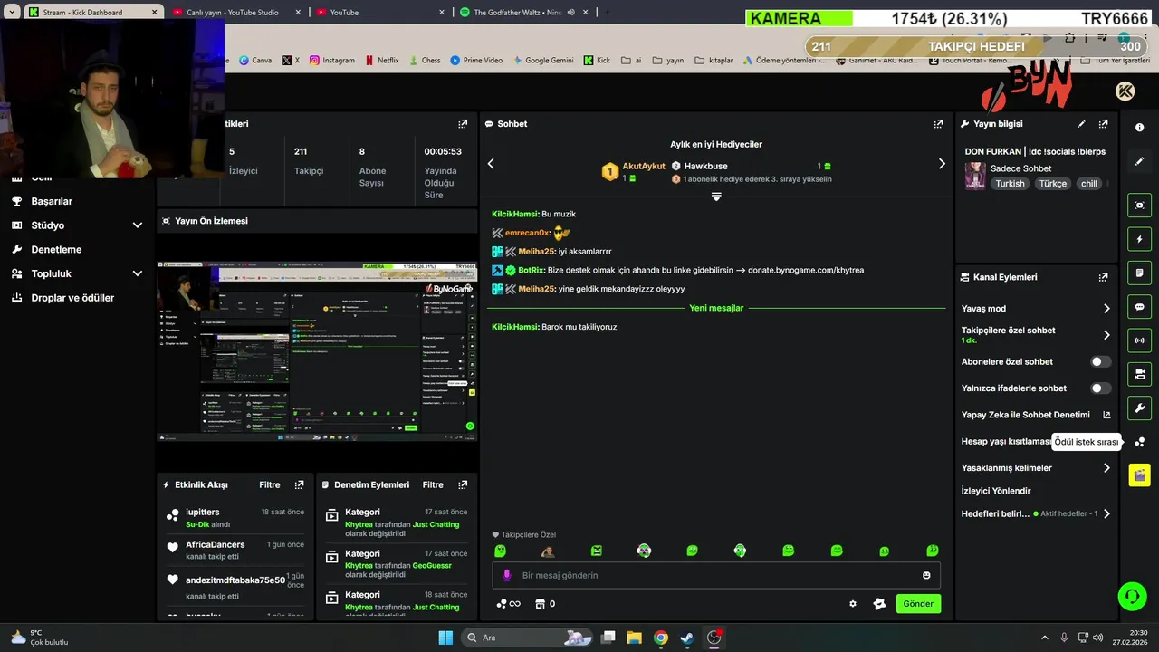Viewport: 1159px width, 652px height.
Task: Toggle Abonelere özel sohbet switch
Action: (1100, 361)
